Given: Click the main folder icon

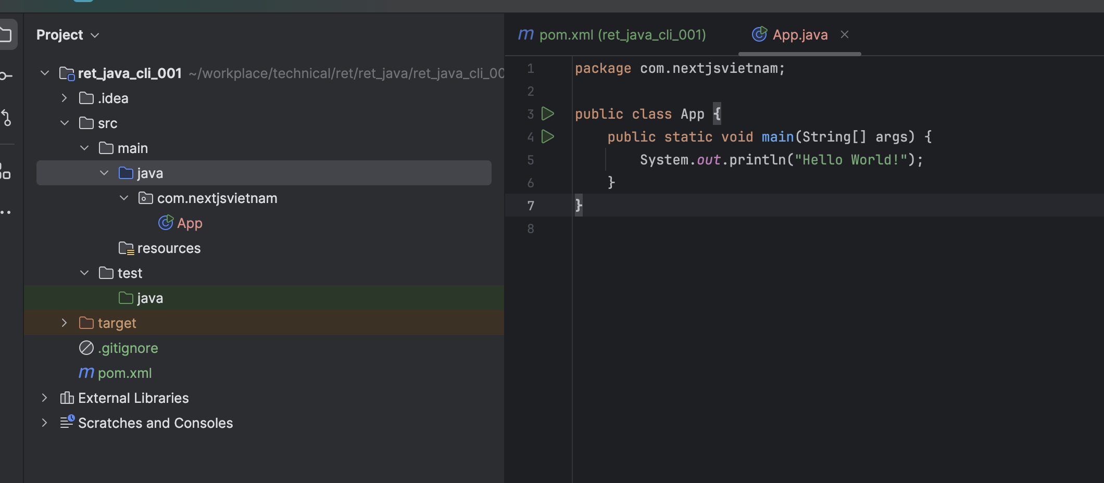Looking at the screenshot, I should click(x=106, y=148).
